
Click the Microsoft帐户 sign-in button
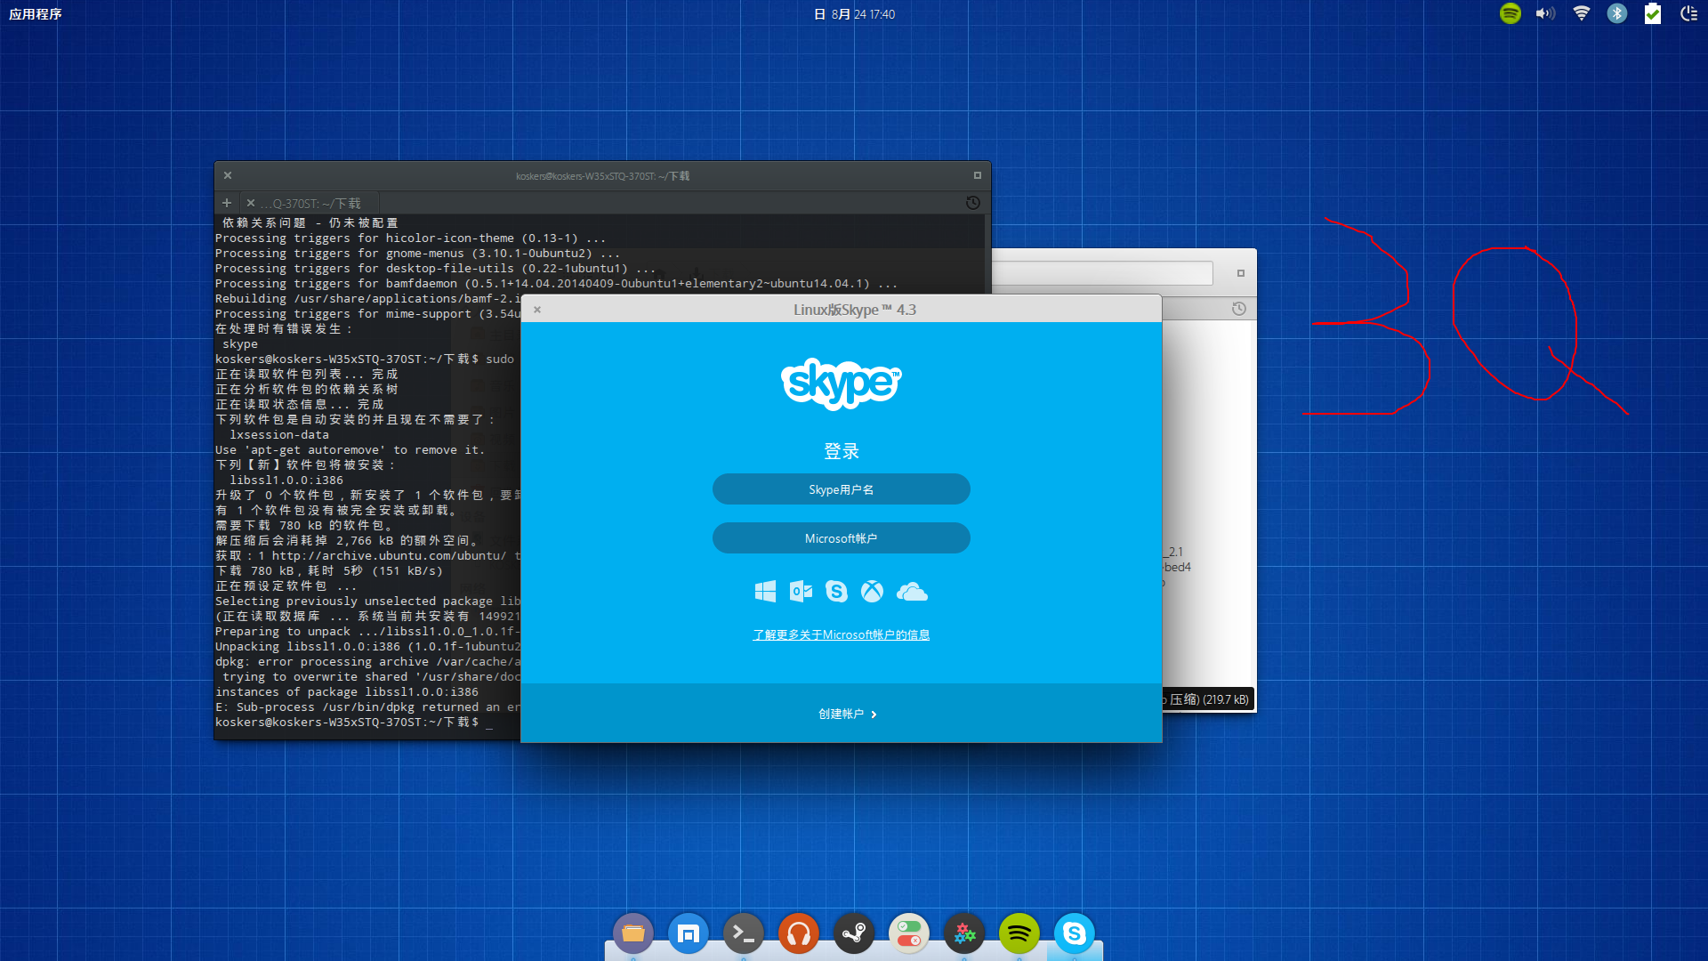click(x=841, y=538)
